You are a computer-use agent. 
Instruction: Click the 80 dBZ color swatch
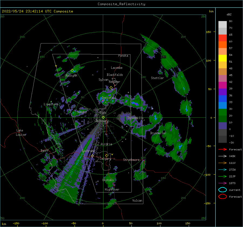click(222, 24)
